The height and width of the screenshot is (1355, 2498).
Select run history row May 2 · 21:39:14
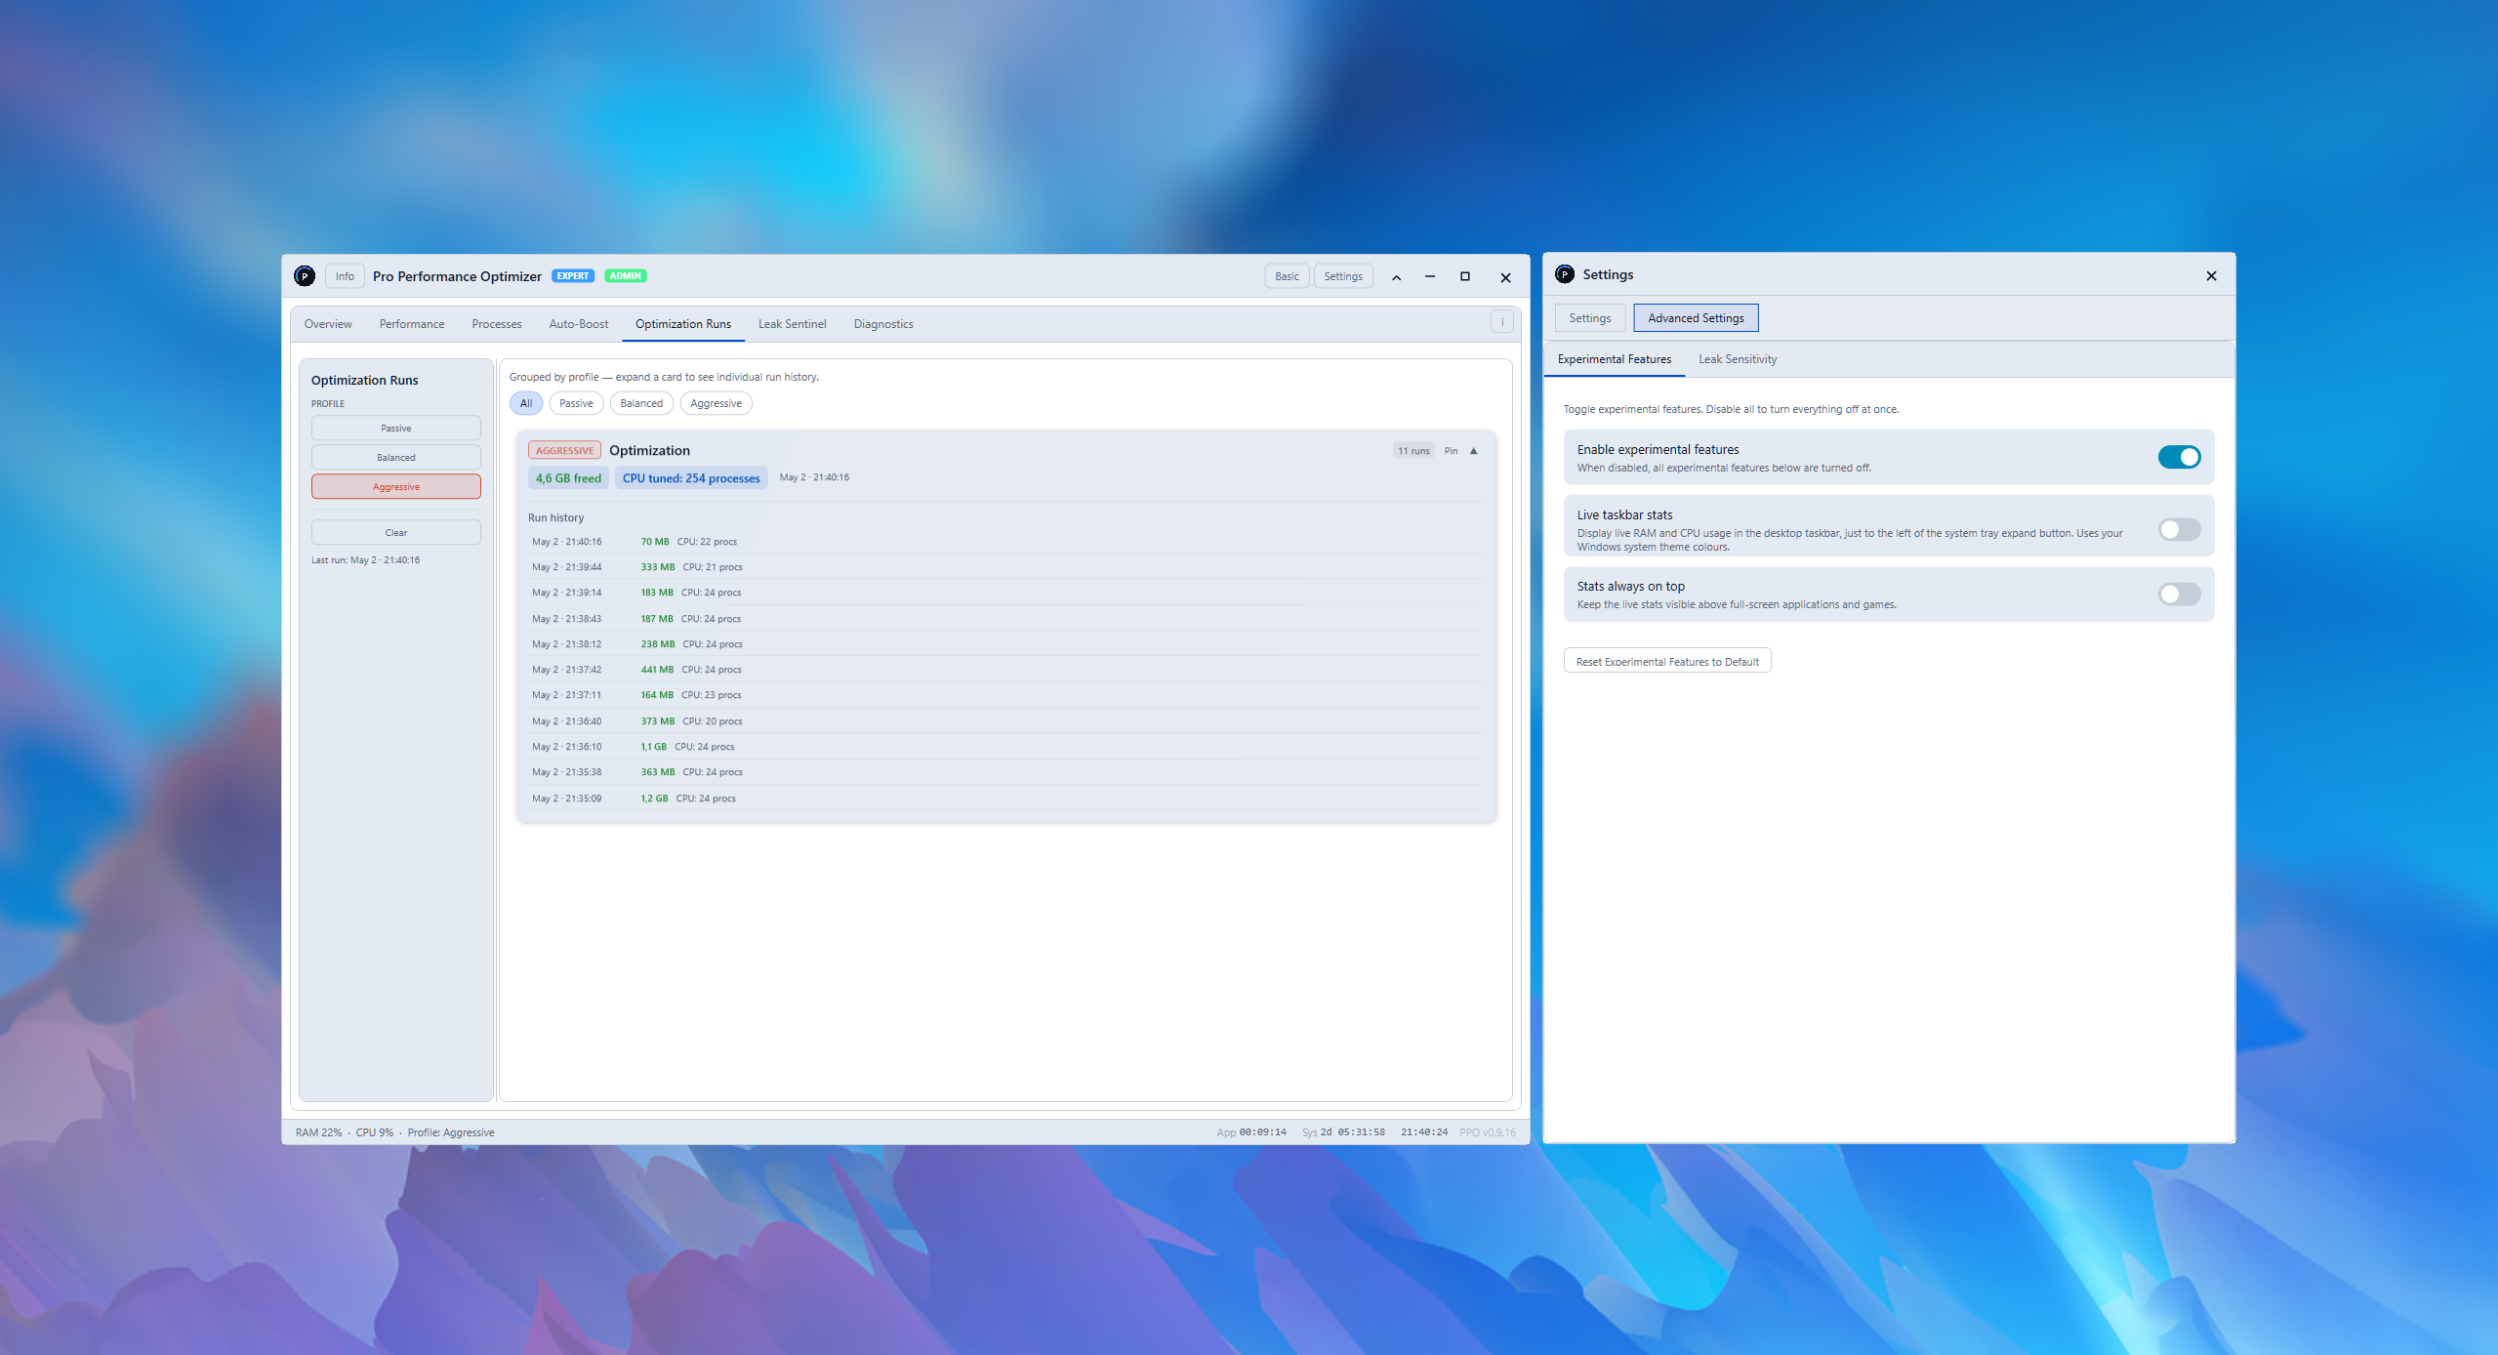(x=1005, y=593)
